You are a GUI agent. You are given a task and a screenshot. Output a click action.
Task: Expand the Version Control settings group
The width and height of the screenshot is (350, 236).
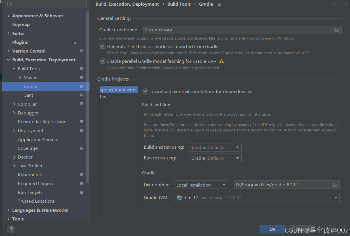pos(9,51)
